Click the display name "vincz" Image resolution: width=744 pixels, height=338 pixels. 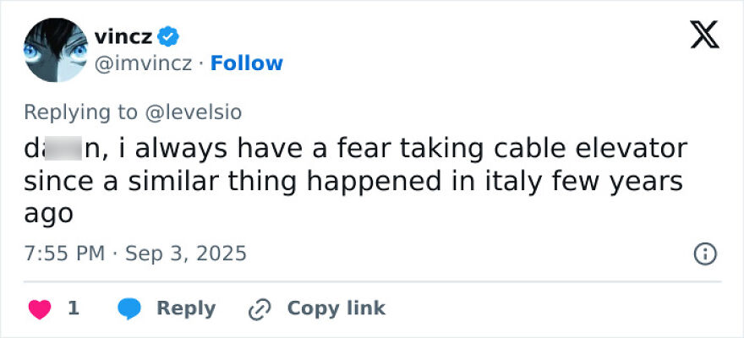pyautogui.click(x=123, y=36)
